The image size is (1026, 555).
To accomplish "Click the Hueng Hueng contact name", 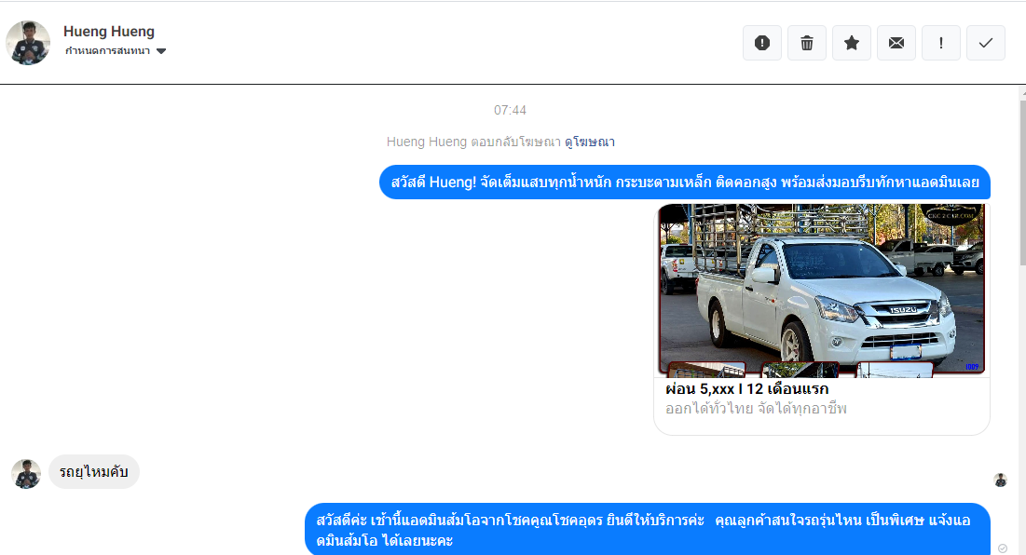I will (x=109, y=32).
